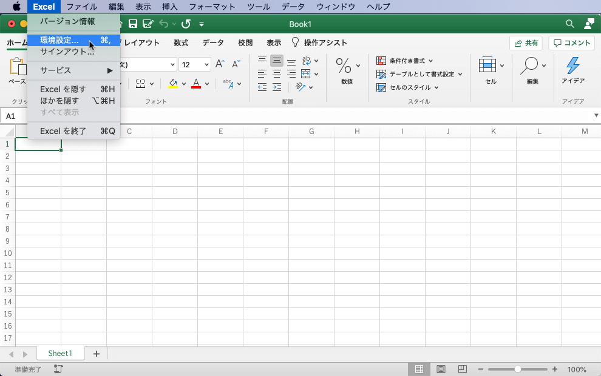Click Cell Styles icon
601x376 pixels.
click(381, 87)
